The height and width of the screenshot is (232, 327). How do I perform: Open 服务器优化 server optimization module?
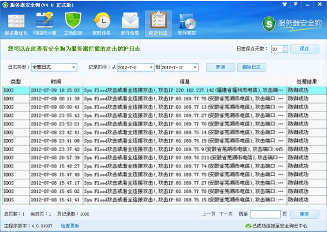click(x=16, y=24)
